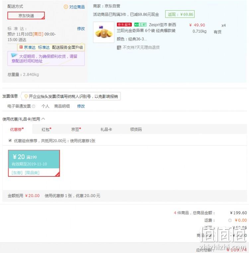249x253 pixels.
Task: Toggle the 优惠组合推荐 checkbox
Action: coord(10,140)
